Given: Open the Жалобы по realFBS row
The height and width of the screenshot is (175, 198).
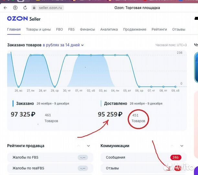Looking at the screenshot, I should (50, 168).
